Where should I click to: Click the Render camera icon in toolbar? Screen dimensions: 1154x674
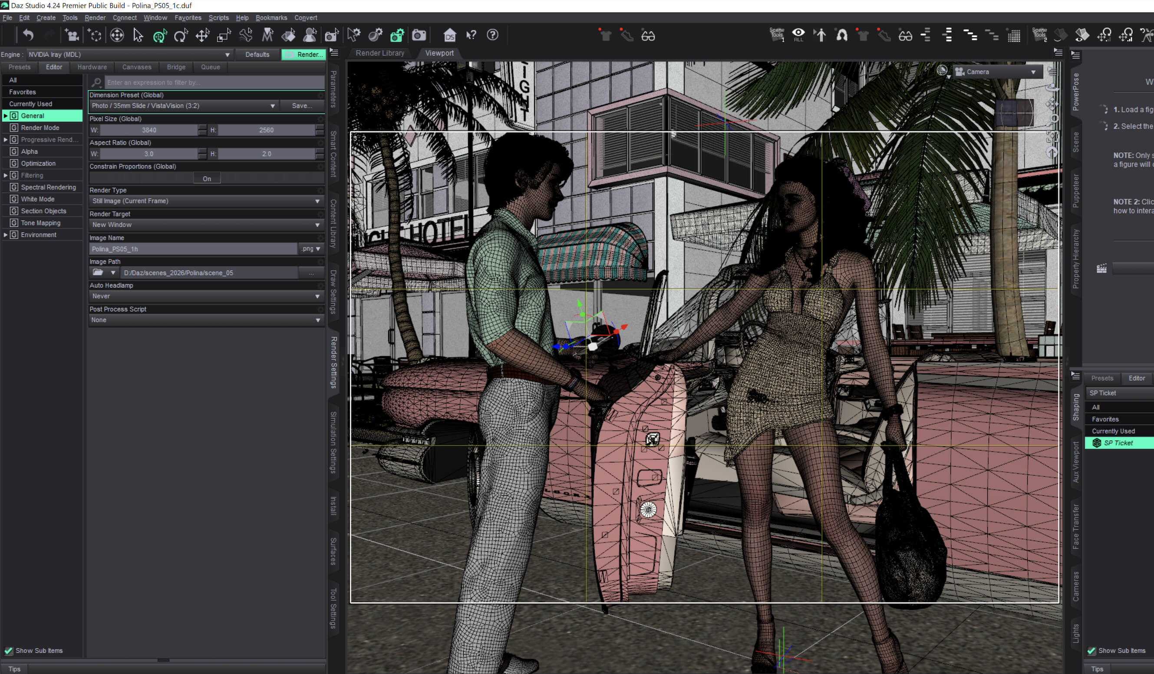419,35
